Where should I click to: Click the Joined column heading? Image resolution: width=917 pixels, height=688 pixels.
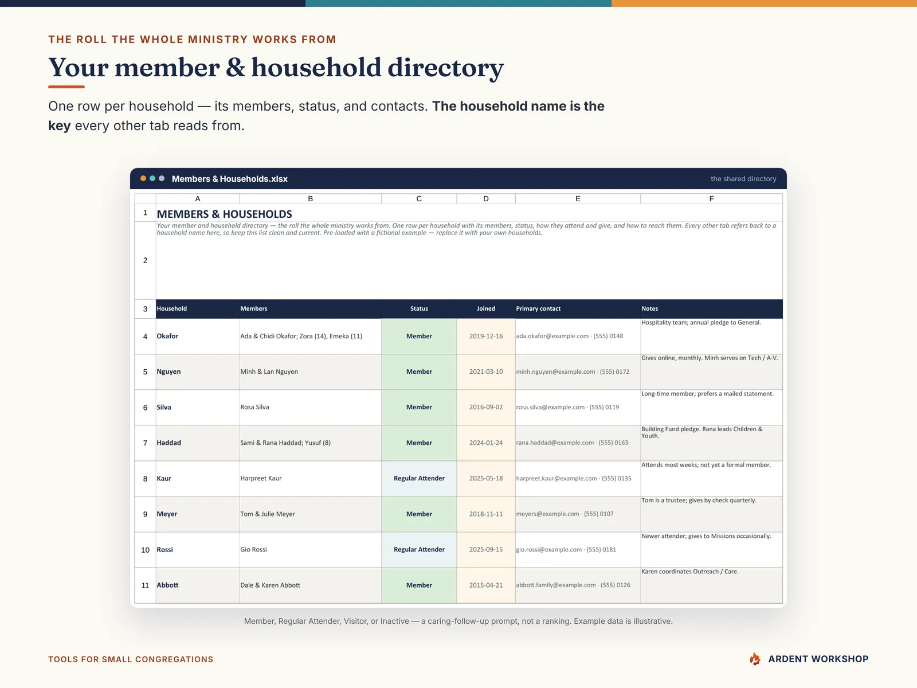click(x=486, y=308)
